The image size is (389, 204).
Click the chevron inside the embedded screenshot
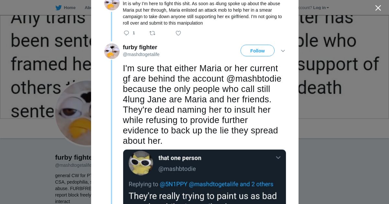(x=278, y=158)
